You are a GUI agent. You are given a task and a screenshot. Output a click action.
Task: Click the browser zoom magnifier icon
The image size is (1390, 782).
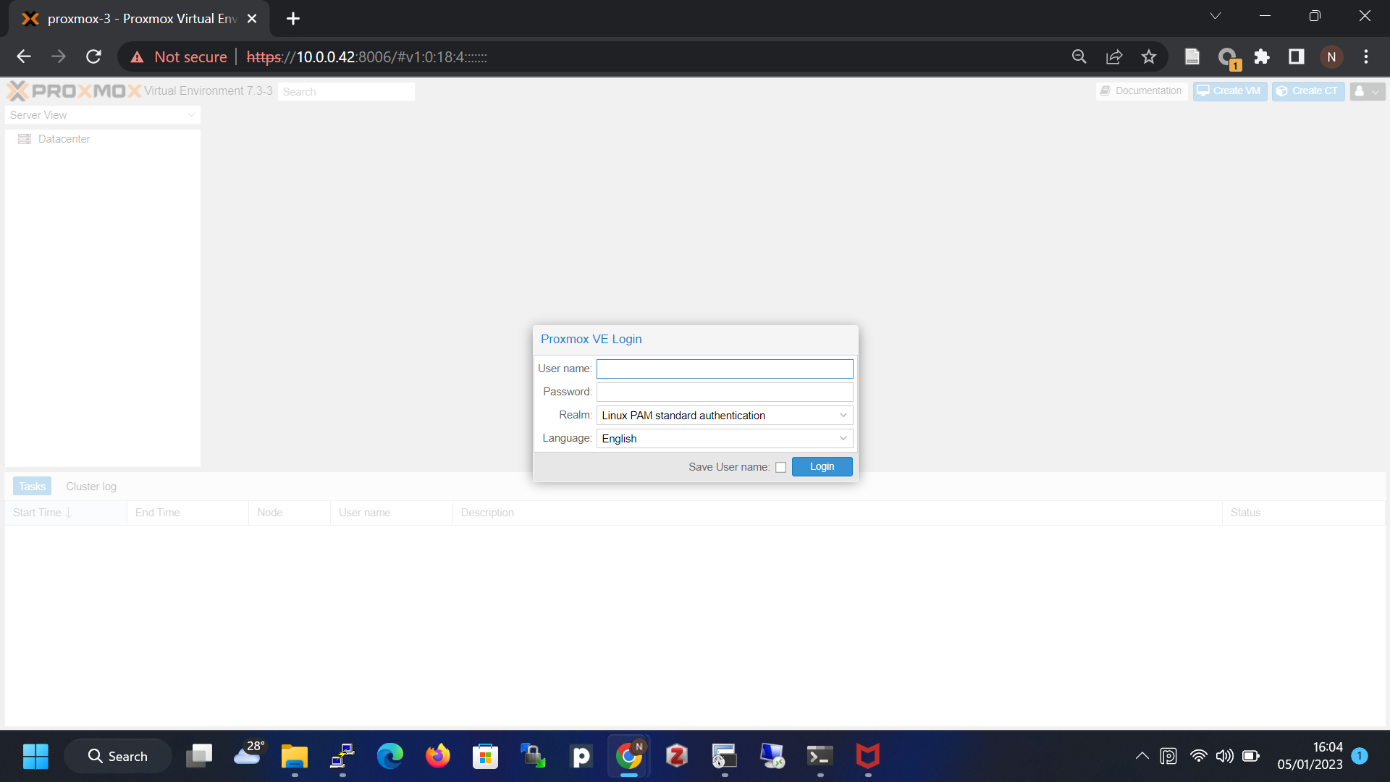(1079, 57)
